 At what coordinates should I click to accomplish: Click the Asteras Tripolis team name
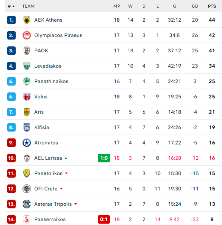click(53, 204)
